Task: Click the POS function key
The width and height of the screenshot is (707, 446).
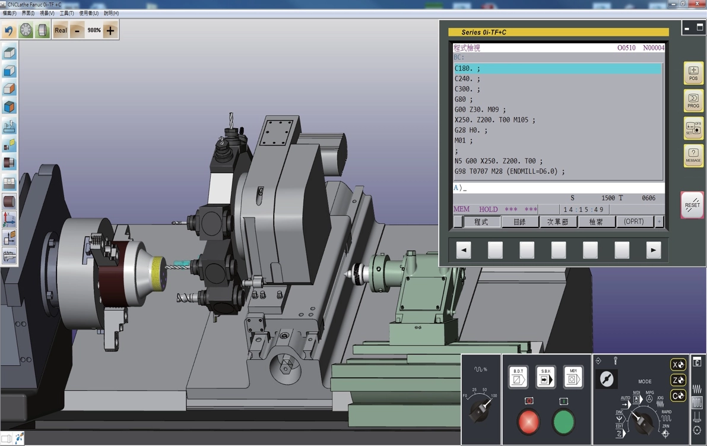Action: pos(693,73)
